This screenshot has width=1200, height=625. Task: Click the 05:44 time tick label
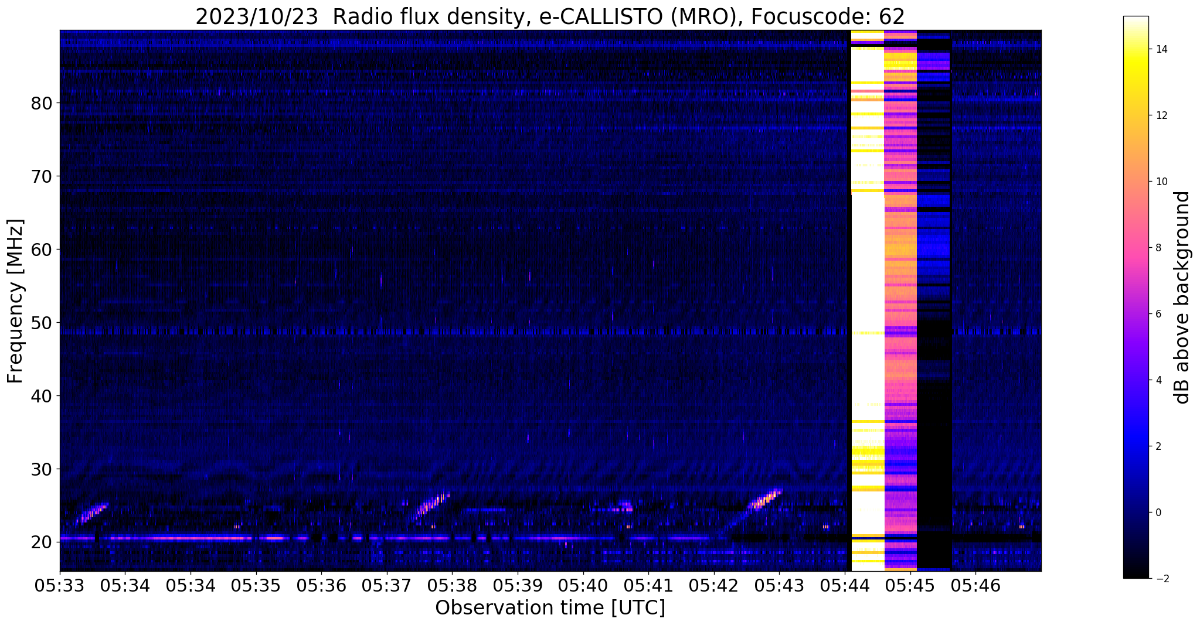[845, 586]
